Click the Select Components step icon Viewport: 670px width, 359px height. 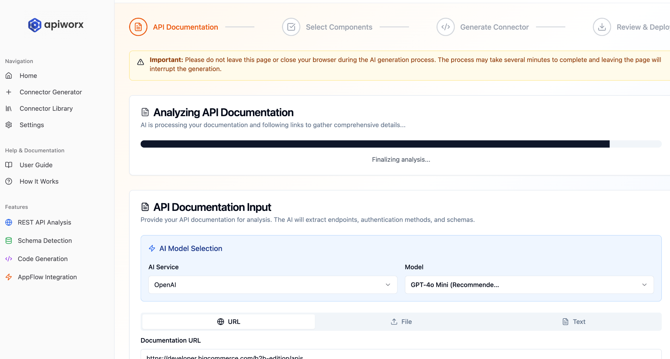pos(291,27)
